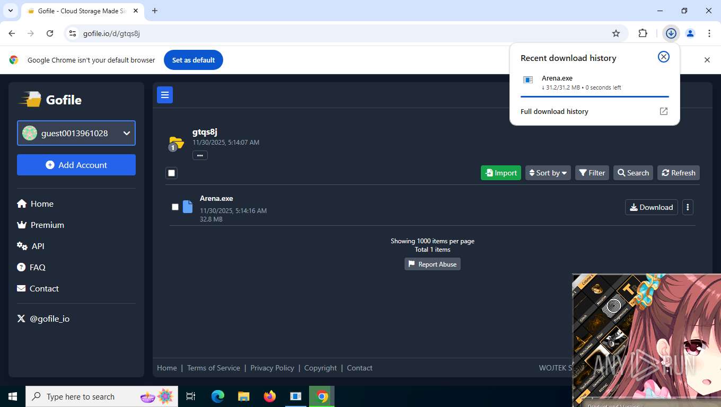Open the Terms of Service link
The width and height of the screenshot is (721, 407).
(214, 368)
